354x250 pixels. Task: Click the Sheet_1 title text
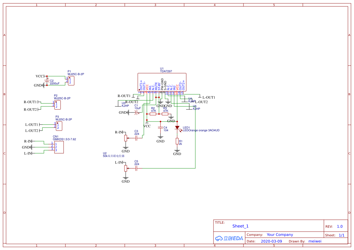pyautogui.click(x=240, y=226)
